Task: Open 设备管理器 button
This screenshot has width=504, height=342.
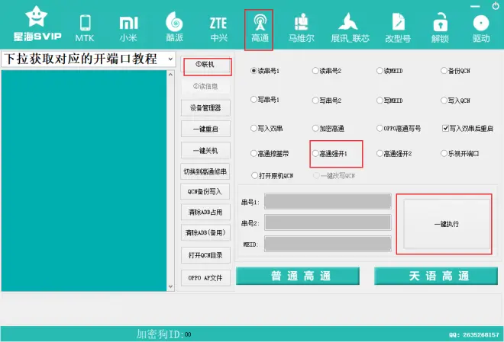Action: click(205, 108)
